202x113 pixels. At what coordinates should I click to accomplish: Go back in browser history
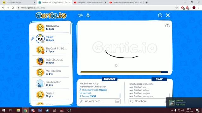pyautogui.click(x=3, y=8)
